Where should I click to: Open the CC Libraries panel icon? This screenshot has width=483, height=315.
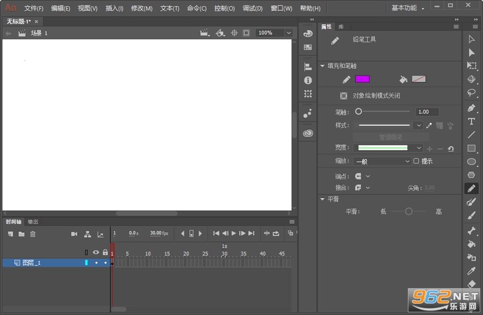308,133
